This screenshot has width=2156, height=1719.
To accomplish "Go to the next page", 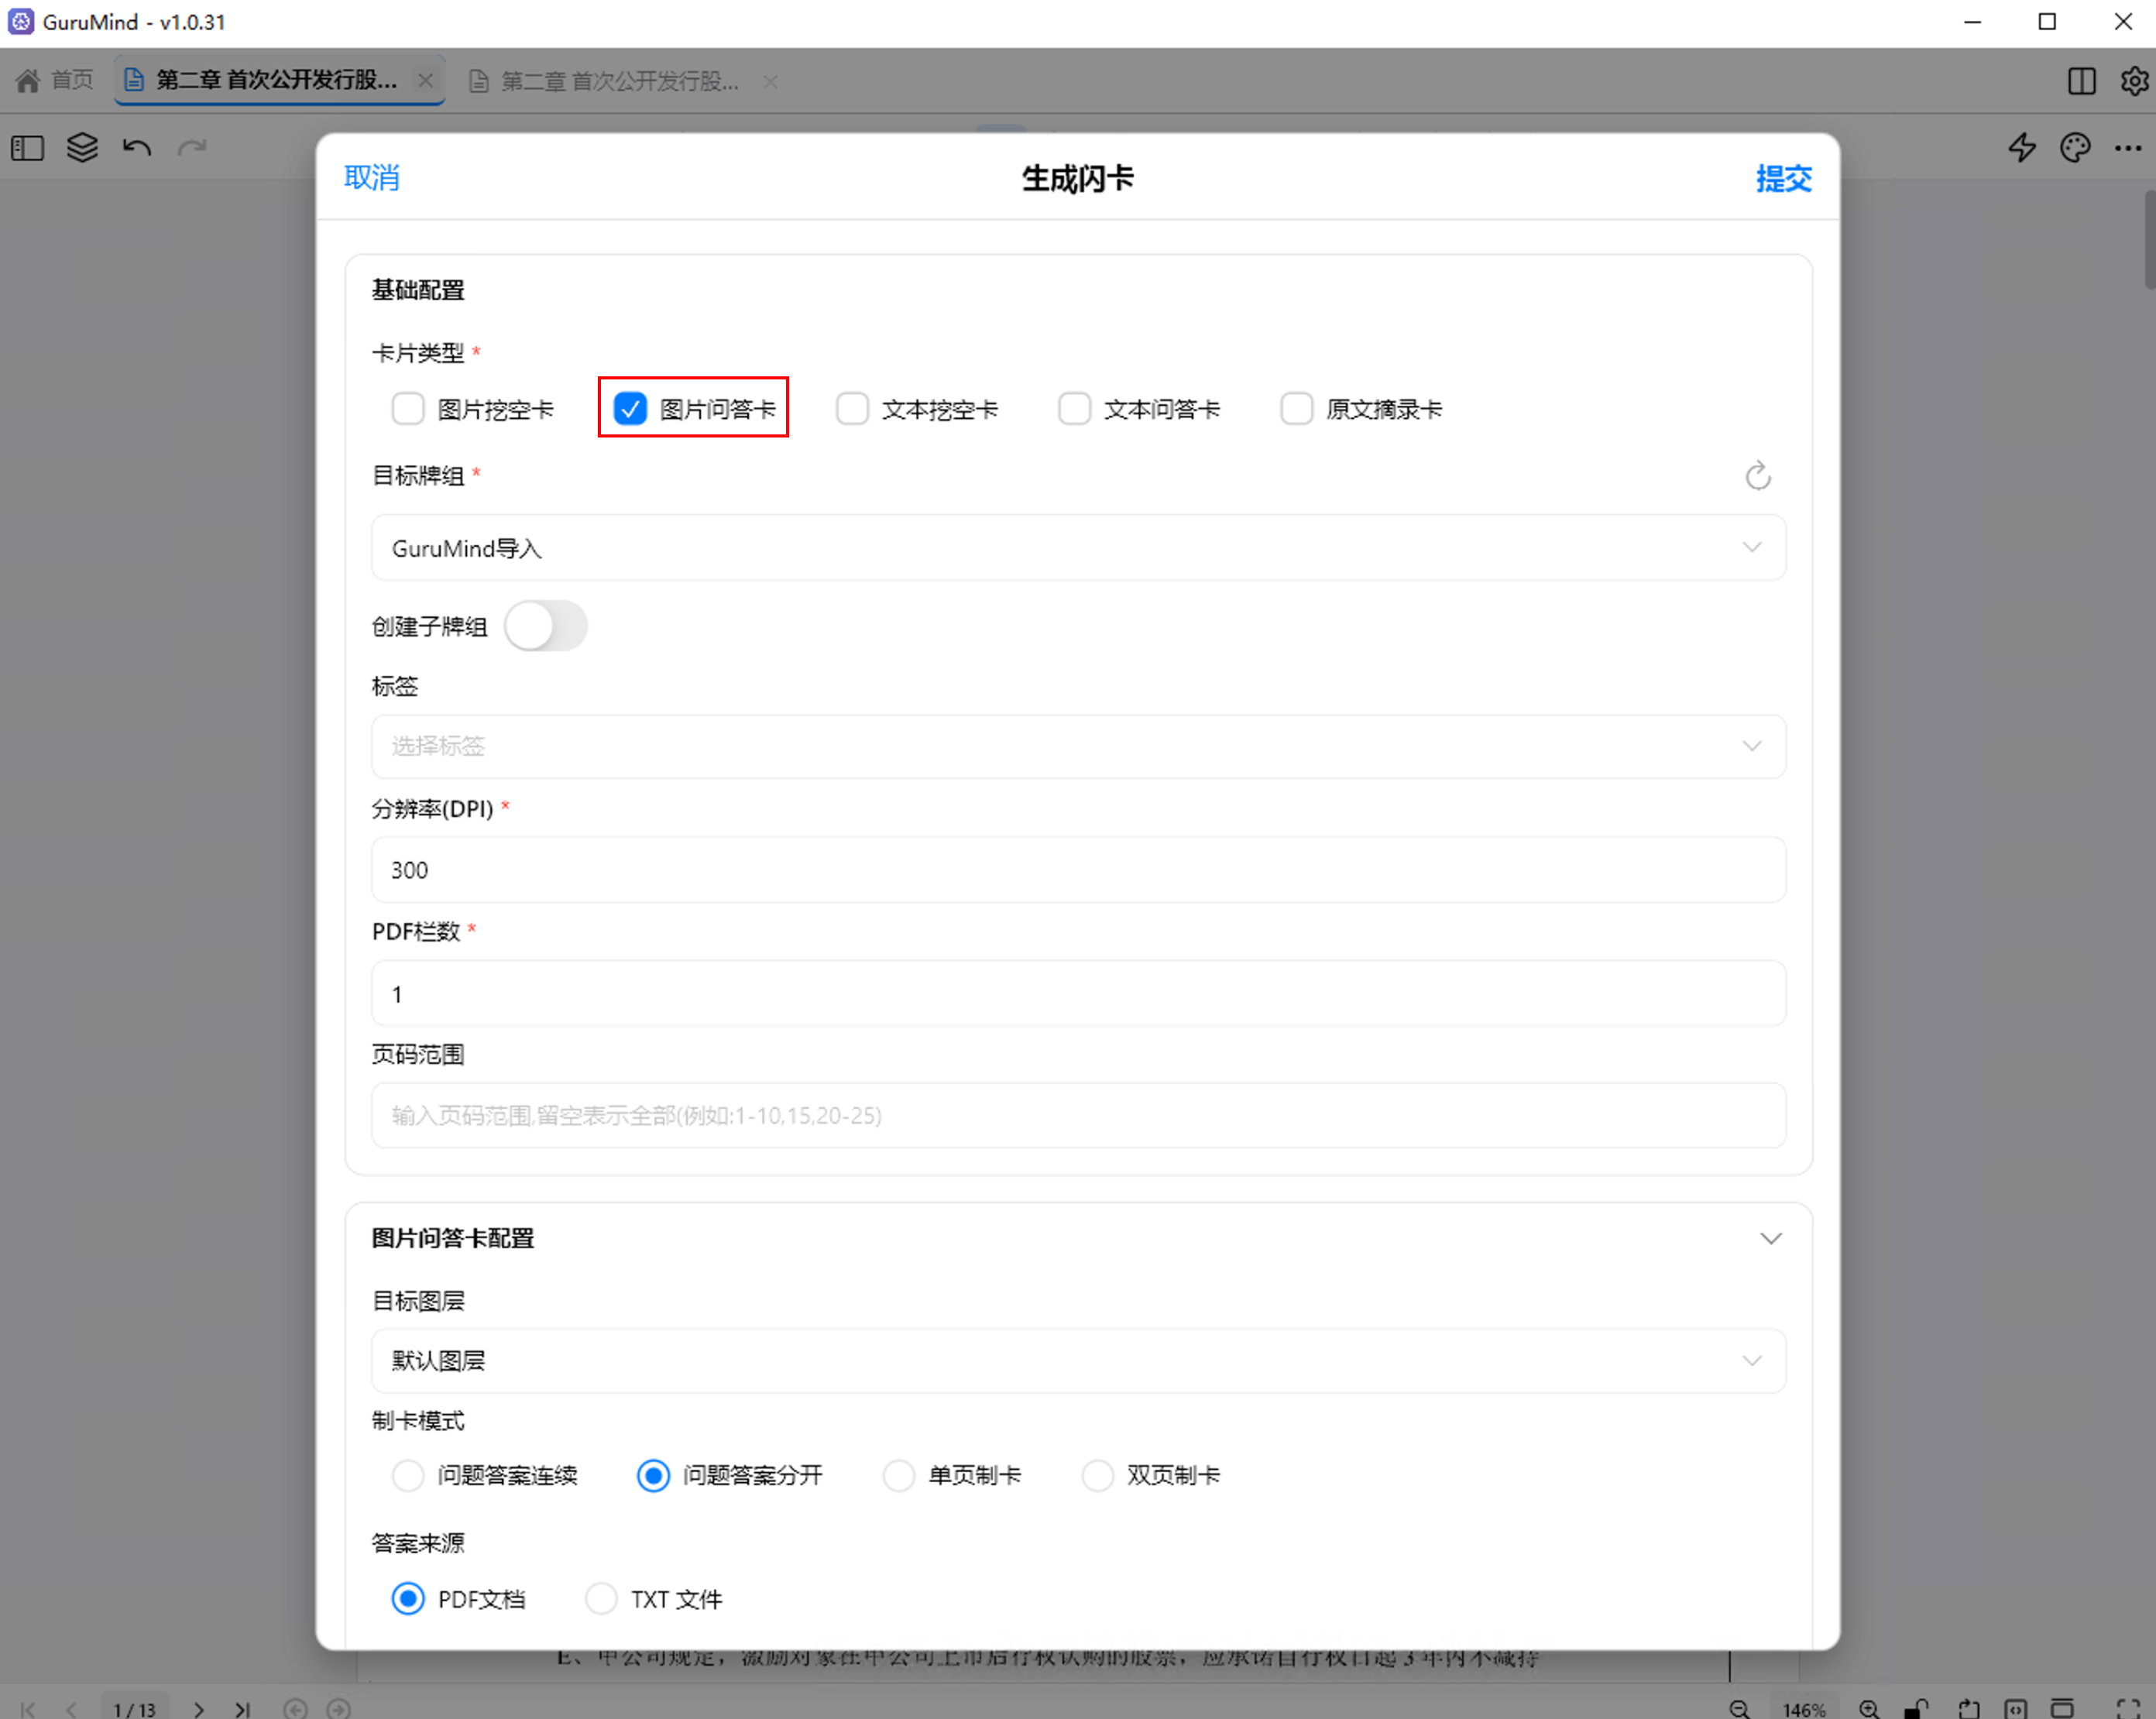I will (199, 1709).
